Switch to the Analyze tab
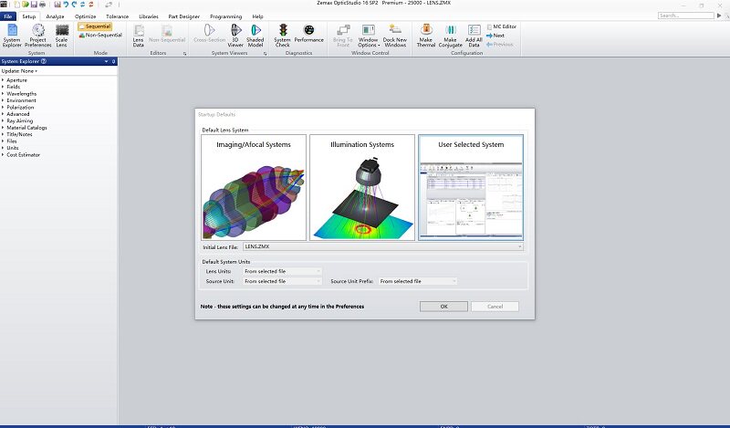This screenshot has width=730, height=428. tap(55, 16)
